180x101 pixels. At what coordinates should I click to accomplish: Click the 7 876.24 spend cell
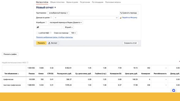click(x=68, y=85)
